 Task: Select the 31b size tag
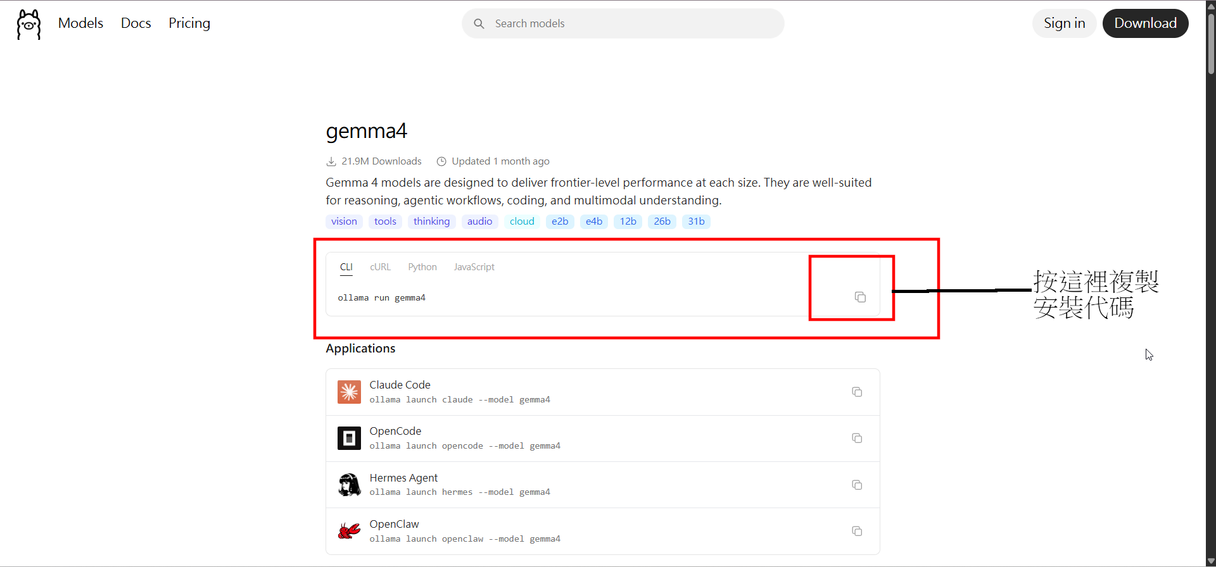click(697, 221)
